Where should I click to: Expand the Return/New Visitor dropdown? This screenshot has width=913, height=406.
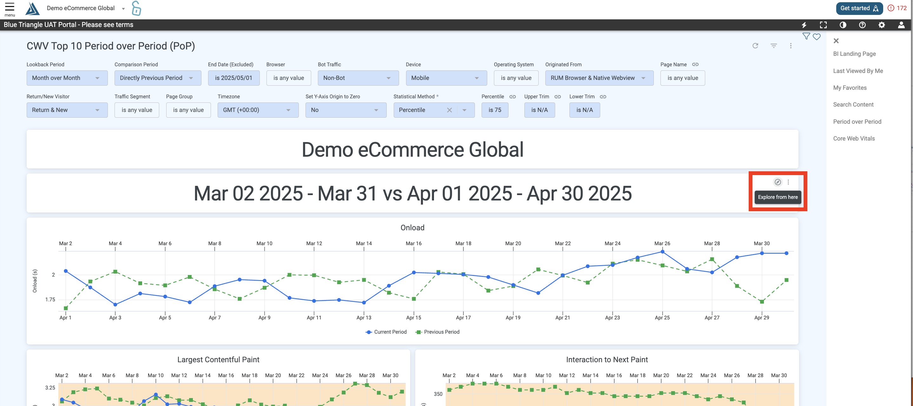[67, 110]
